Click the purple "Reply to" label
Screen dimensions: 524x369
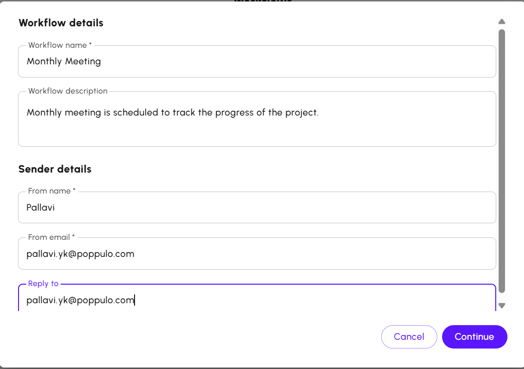[43, 284]
